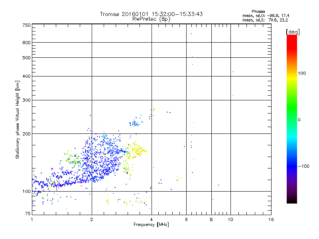319x239 pixels.
Task: Click the y-axis tick label '75'
Action: [28, 214]
